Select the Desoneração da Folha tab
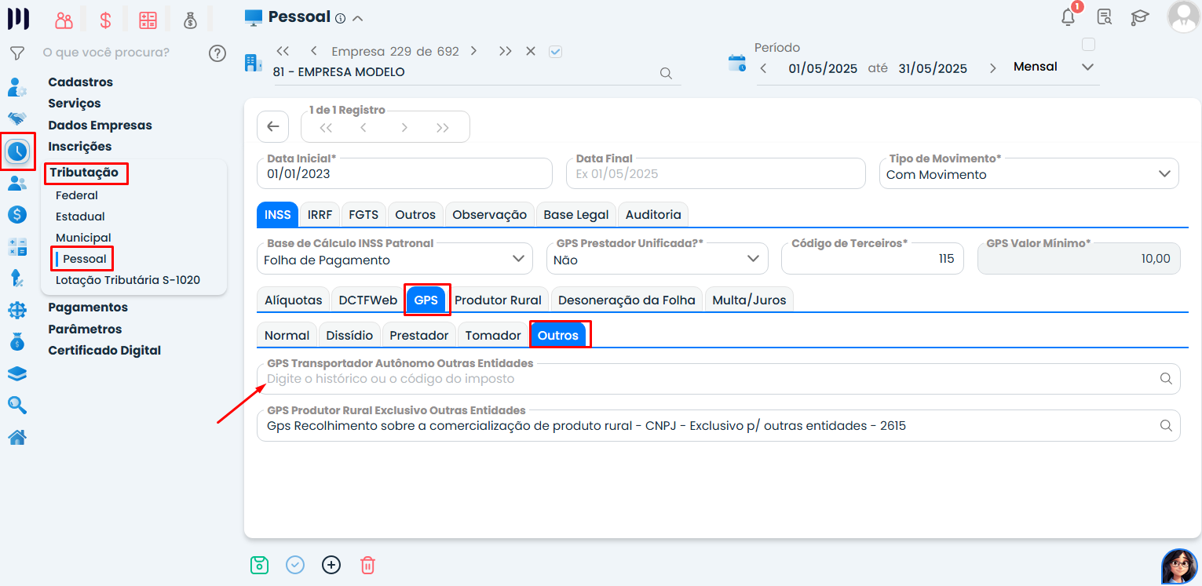This screenshot has height=586, width=1202. pos(627,300)
